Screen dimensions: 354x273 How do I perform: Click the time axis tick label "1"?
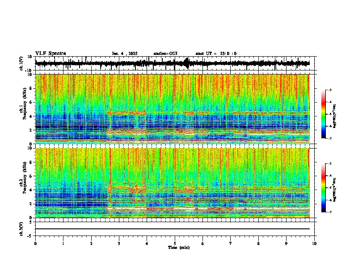tap(63, 244)
